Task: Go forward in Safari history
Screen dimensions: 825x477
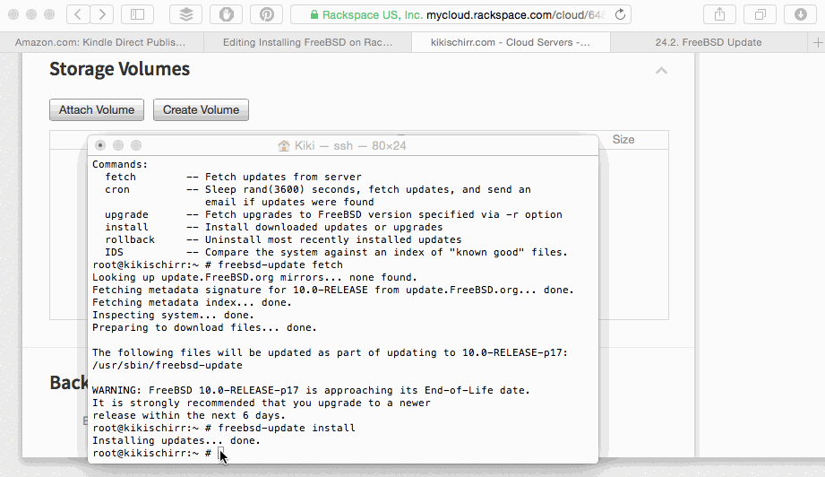Action: (x=101, y=14)
